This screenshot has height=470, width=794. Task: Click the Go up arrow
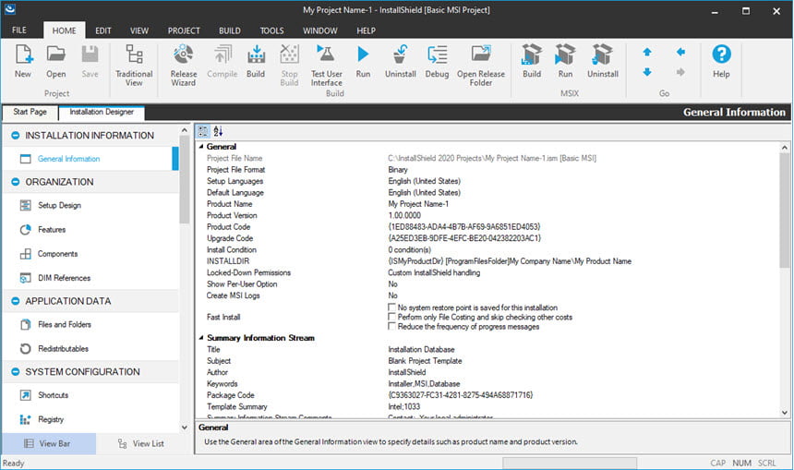point(647,52)
